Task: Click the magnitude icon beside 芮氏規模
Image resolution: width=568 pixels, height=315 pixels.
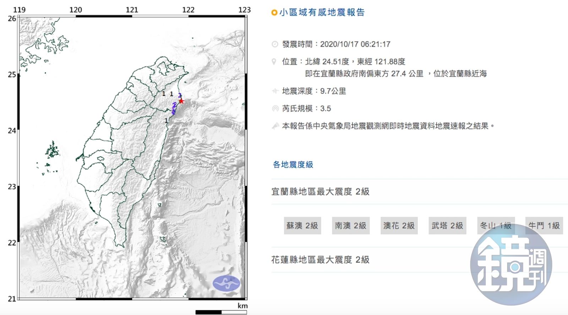Action: tap(275, 108)
